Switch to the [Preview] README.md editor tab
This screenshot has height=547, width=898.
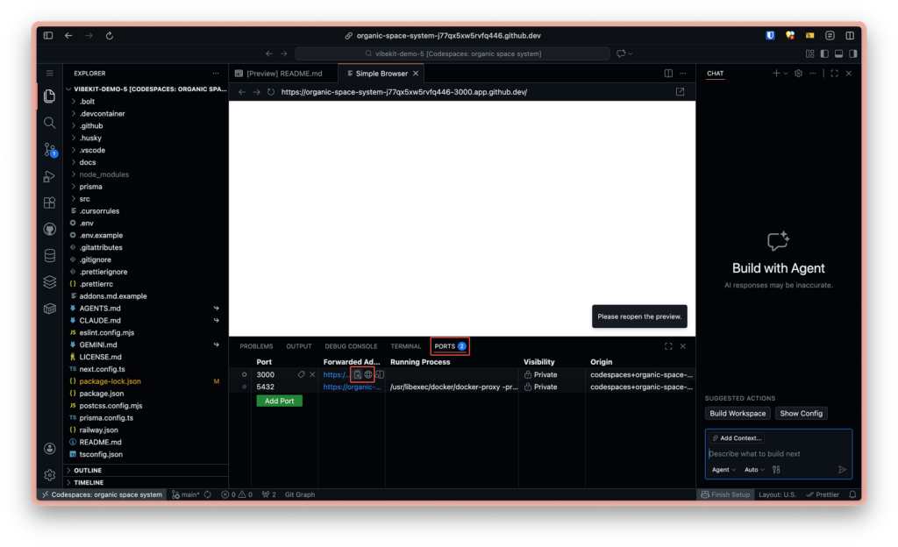tap(282, 74)
